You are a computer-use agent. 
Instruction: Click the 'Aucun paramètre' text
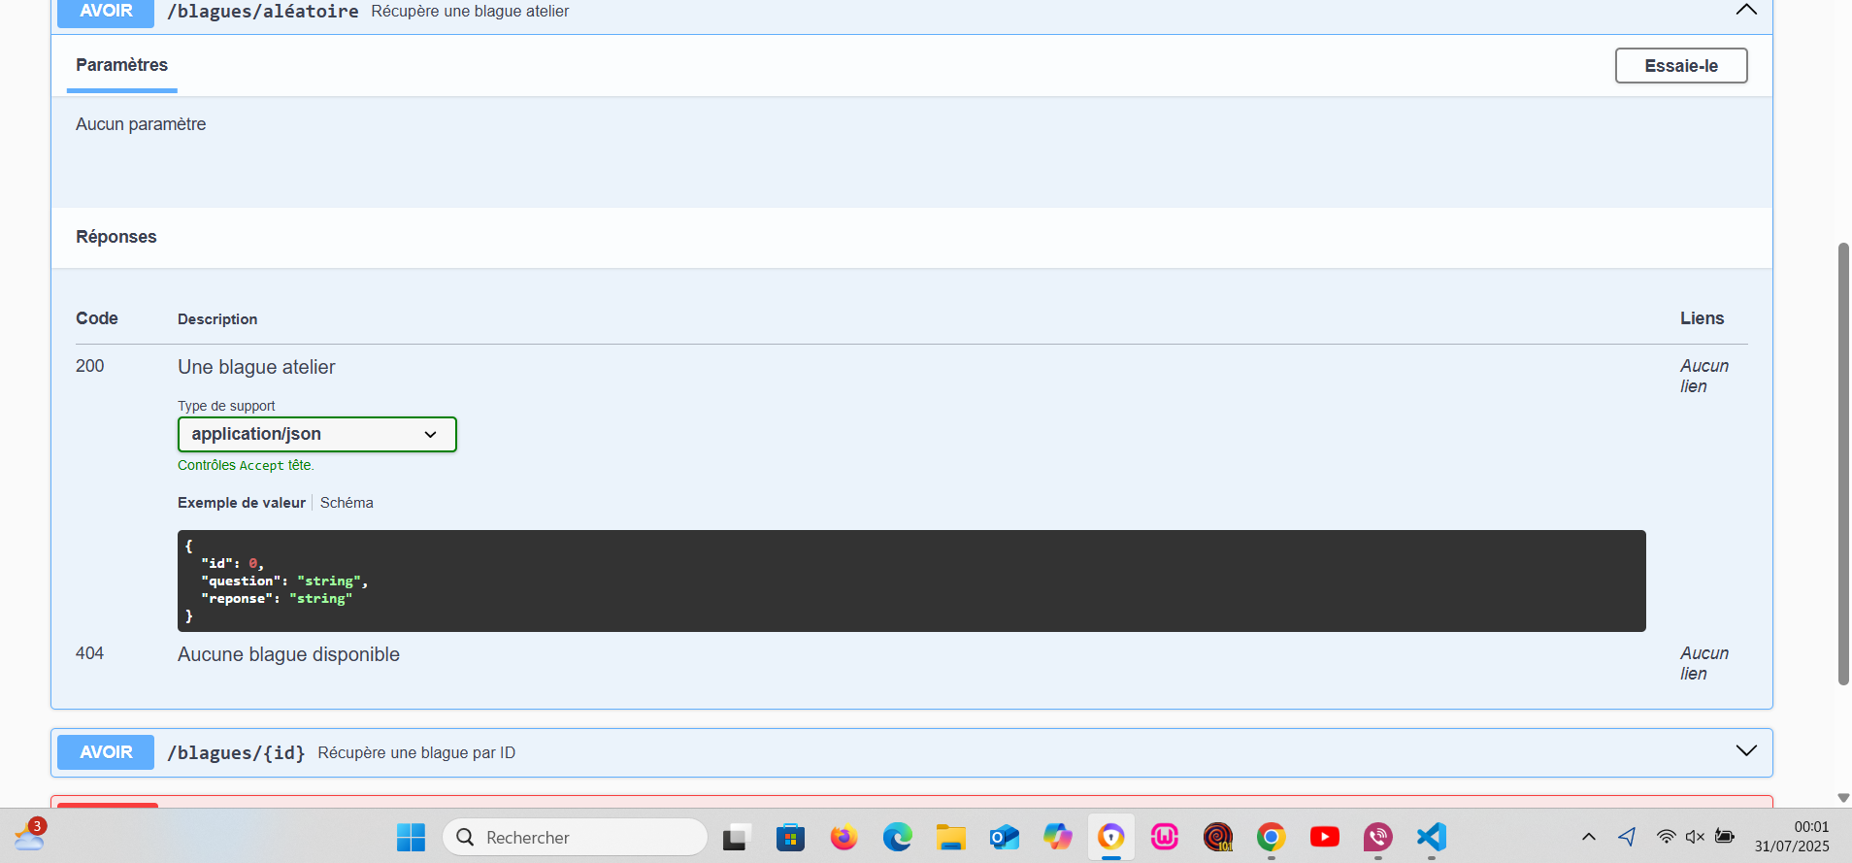pos(141,124)
